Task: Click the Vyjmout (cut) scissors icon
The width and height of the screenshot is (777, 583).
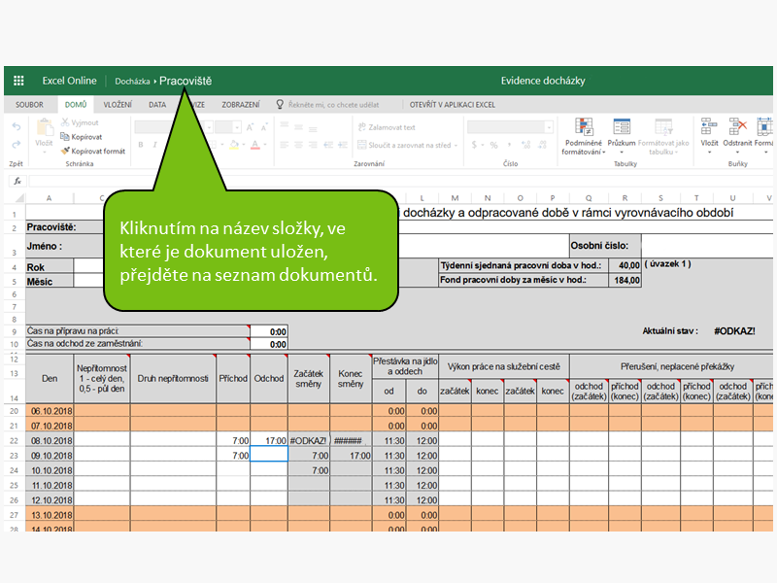Action: [x=65, y=122]
